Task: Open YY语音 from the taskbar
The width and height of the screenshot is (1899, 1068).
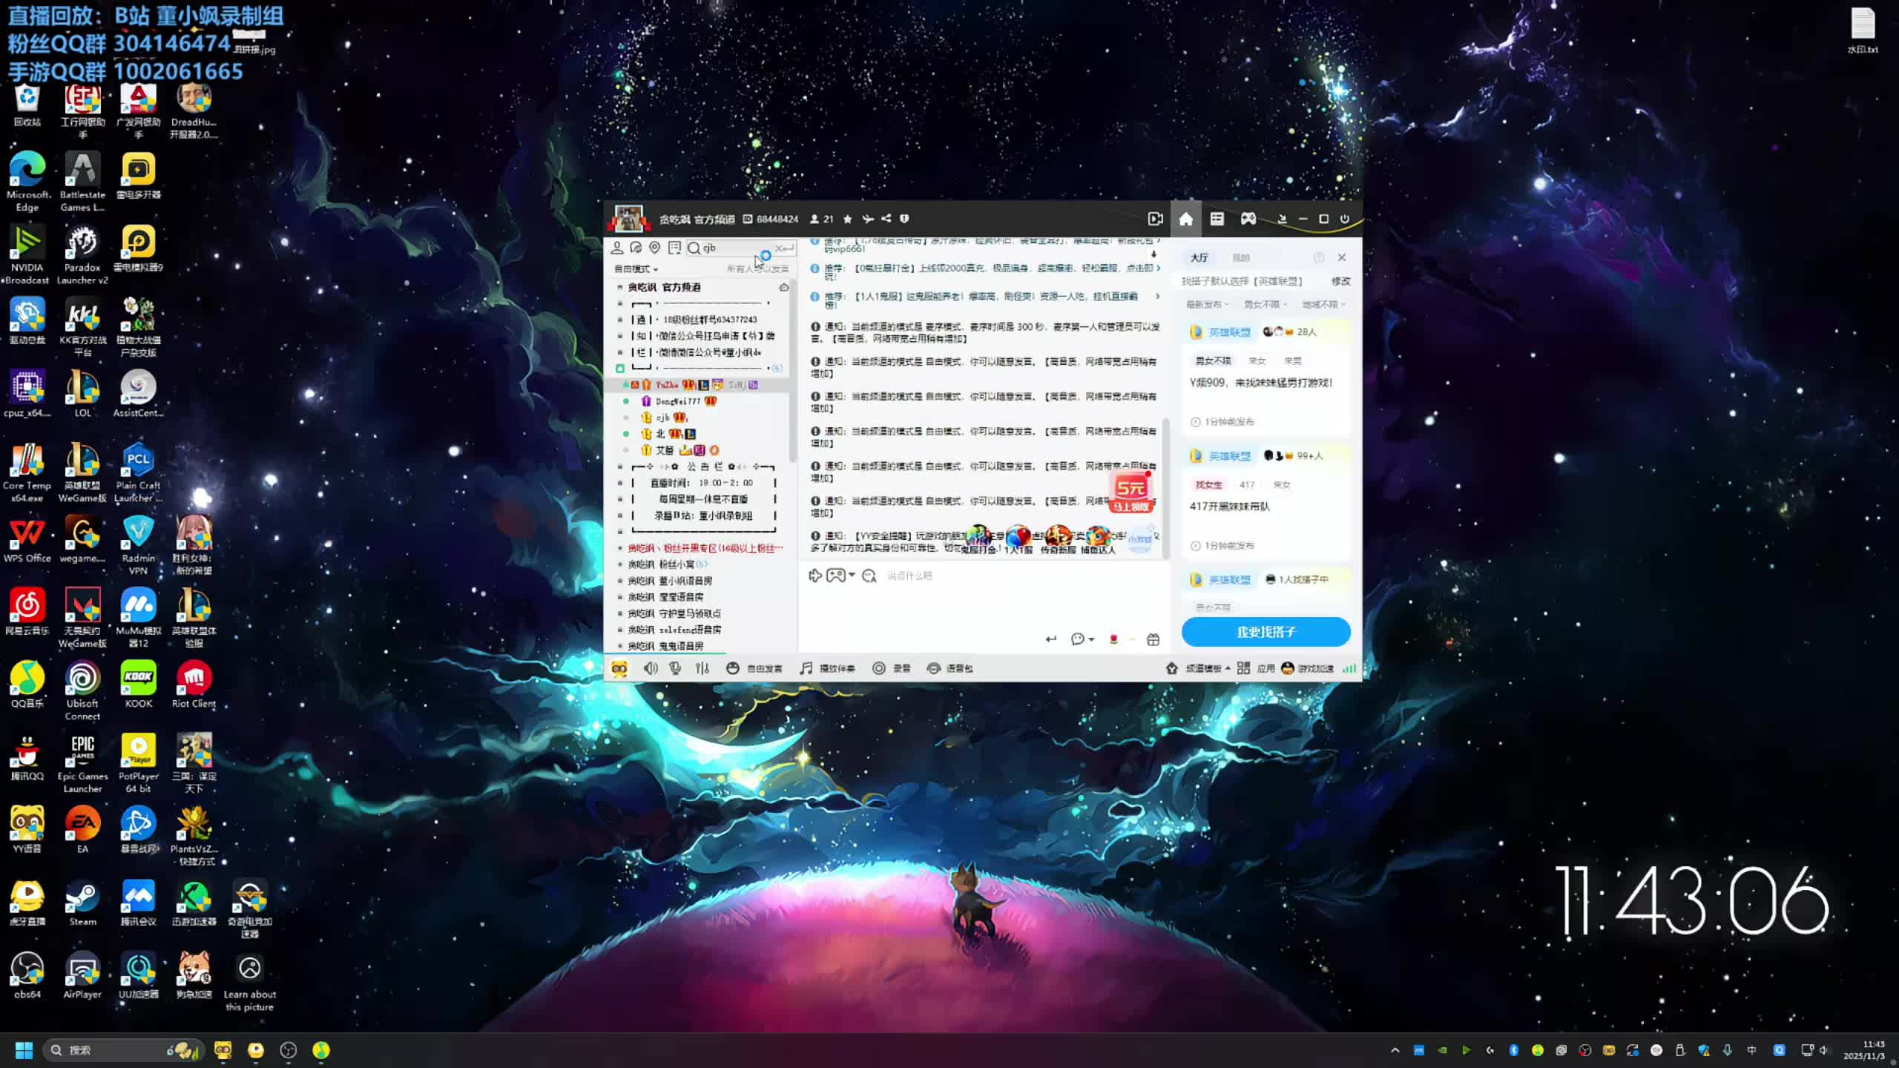Action: point(223,1050)
